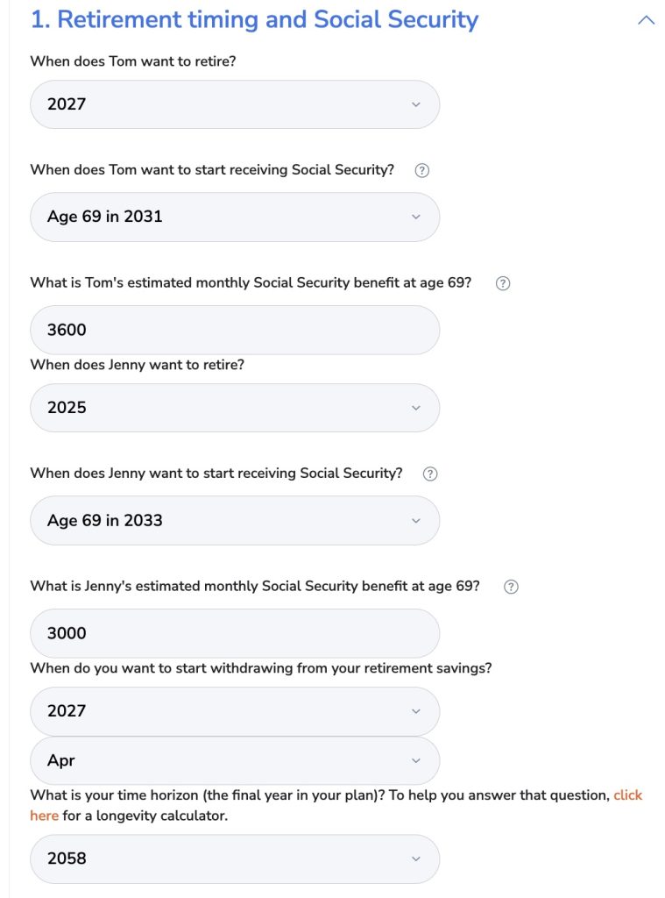Click help icon beside Jenny's Social Security start question

[430, 474]
